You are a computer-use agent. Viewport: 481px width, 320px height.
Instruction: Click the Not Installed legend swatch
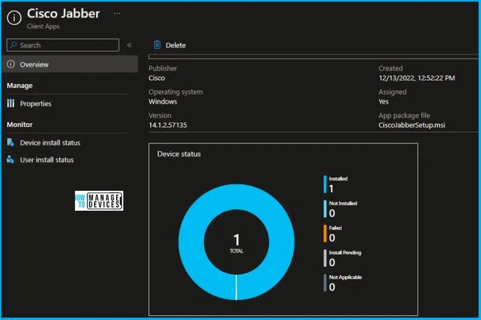(325, 209)
